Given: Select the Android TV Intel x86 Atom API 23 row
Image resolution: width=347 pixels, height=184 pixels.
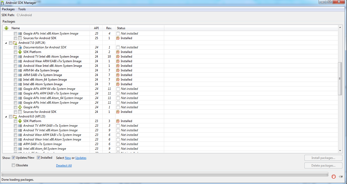Looking at the screenshot, I should pyautogui.click(x=170, y=130).
